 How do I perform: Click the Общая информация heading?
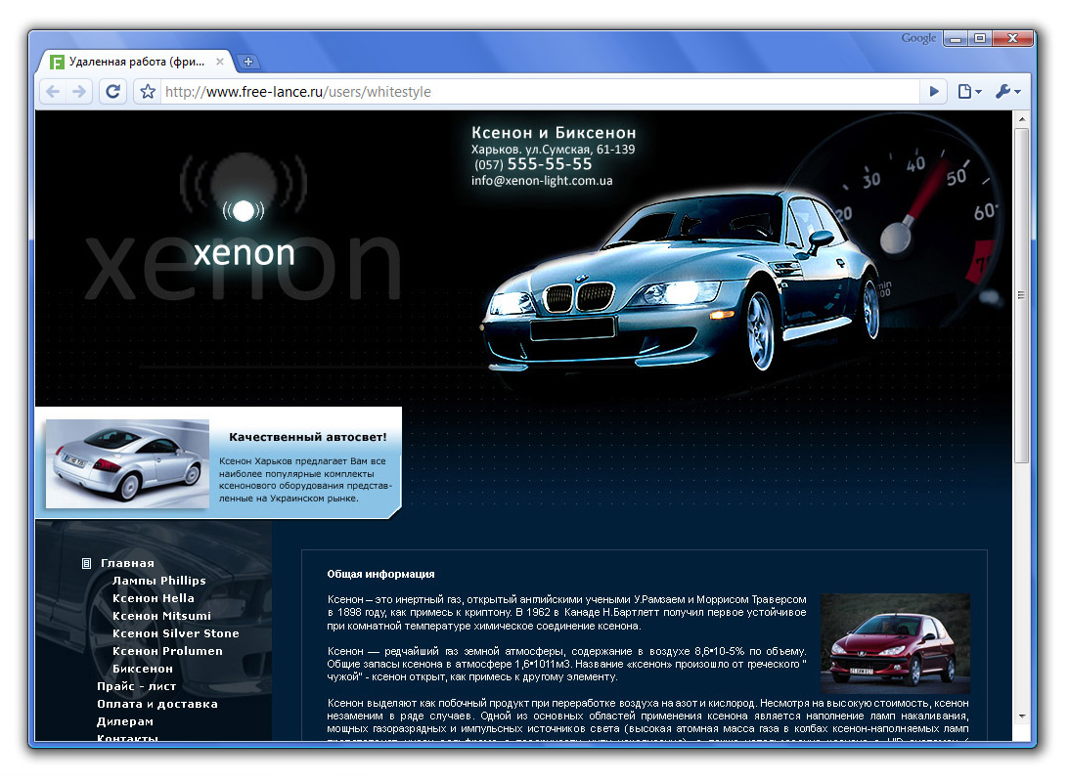click(x=380, y=574)
